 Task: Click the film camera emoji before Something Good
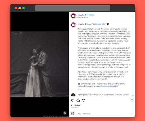point(79,84)
